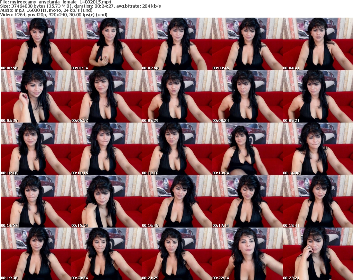This screenshot has height=280, width=354.
Task: Open the thumbnail timestamped 00:05:39
Action: pos(36,96)
